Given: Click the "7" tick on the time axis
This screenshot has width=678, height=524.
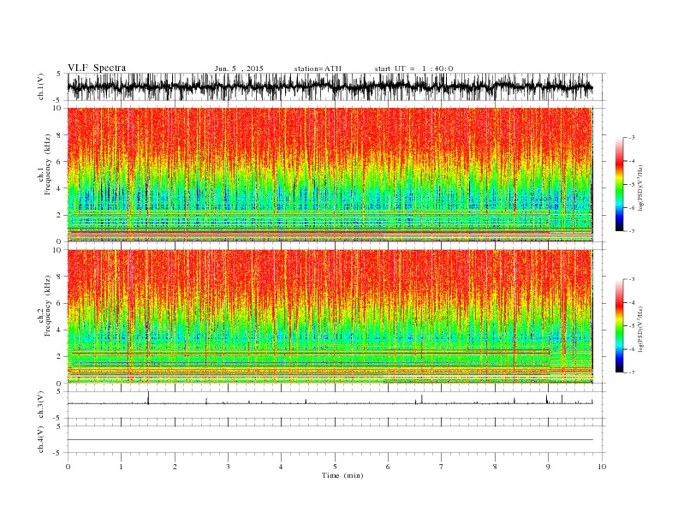Looking at the screenshot, I should [441, 467].
